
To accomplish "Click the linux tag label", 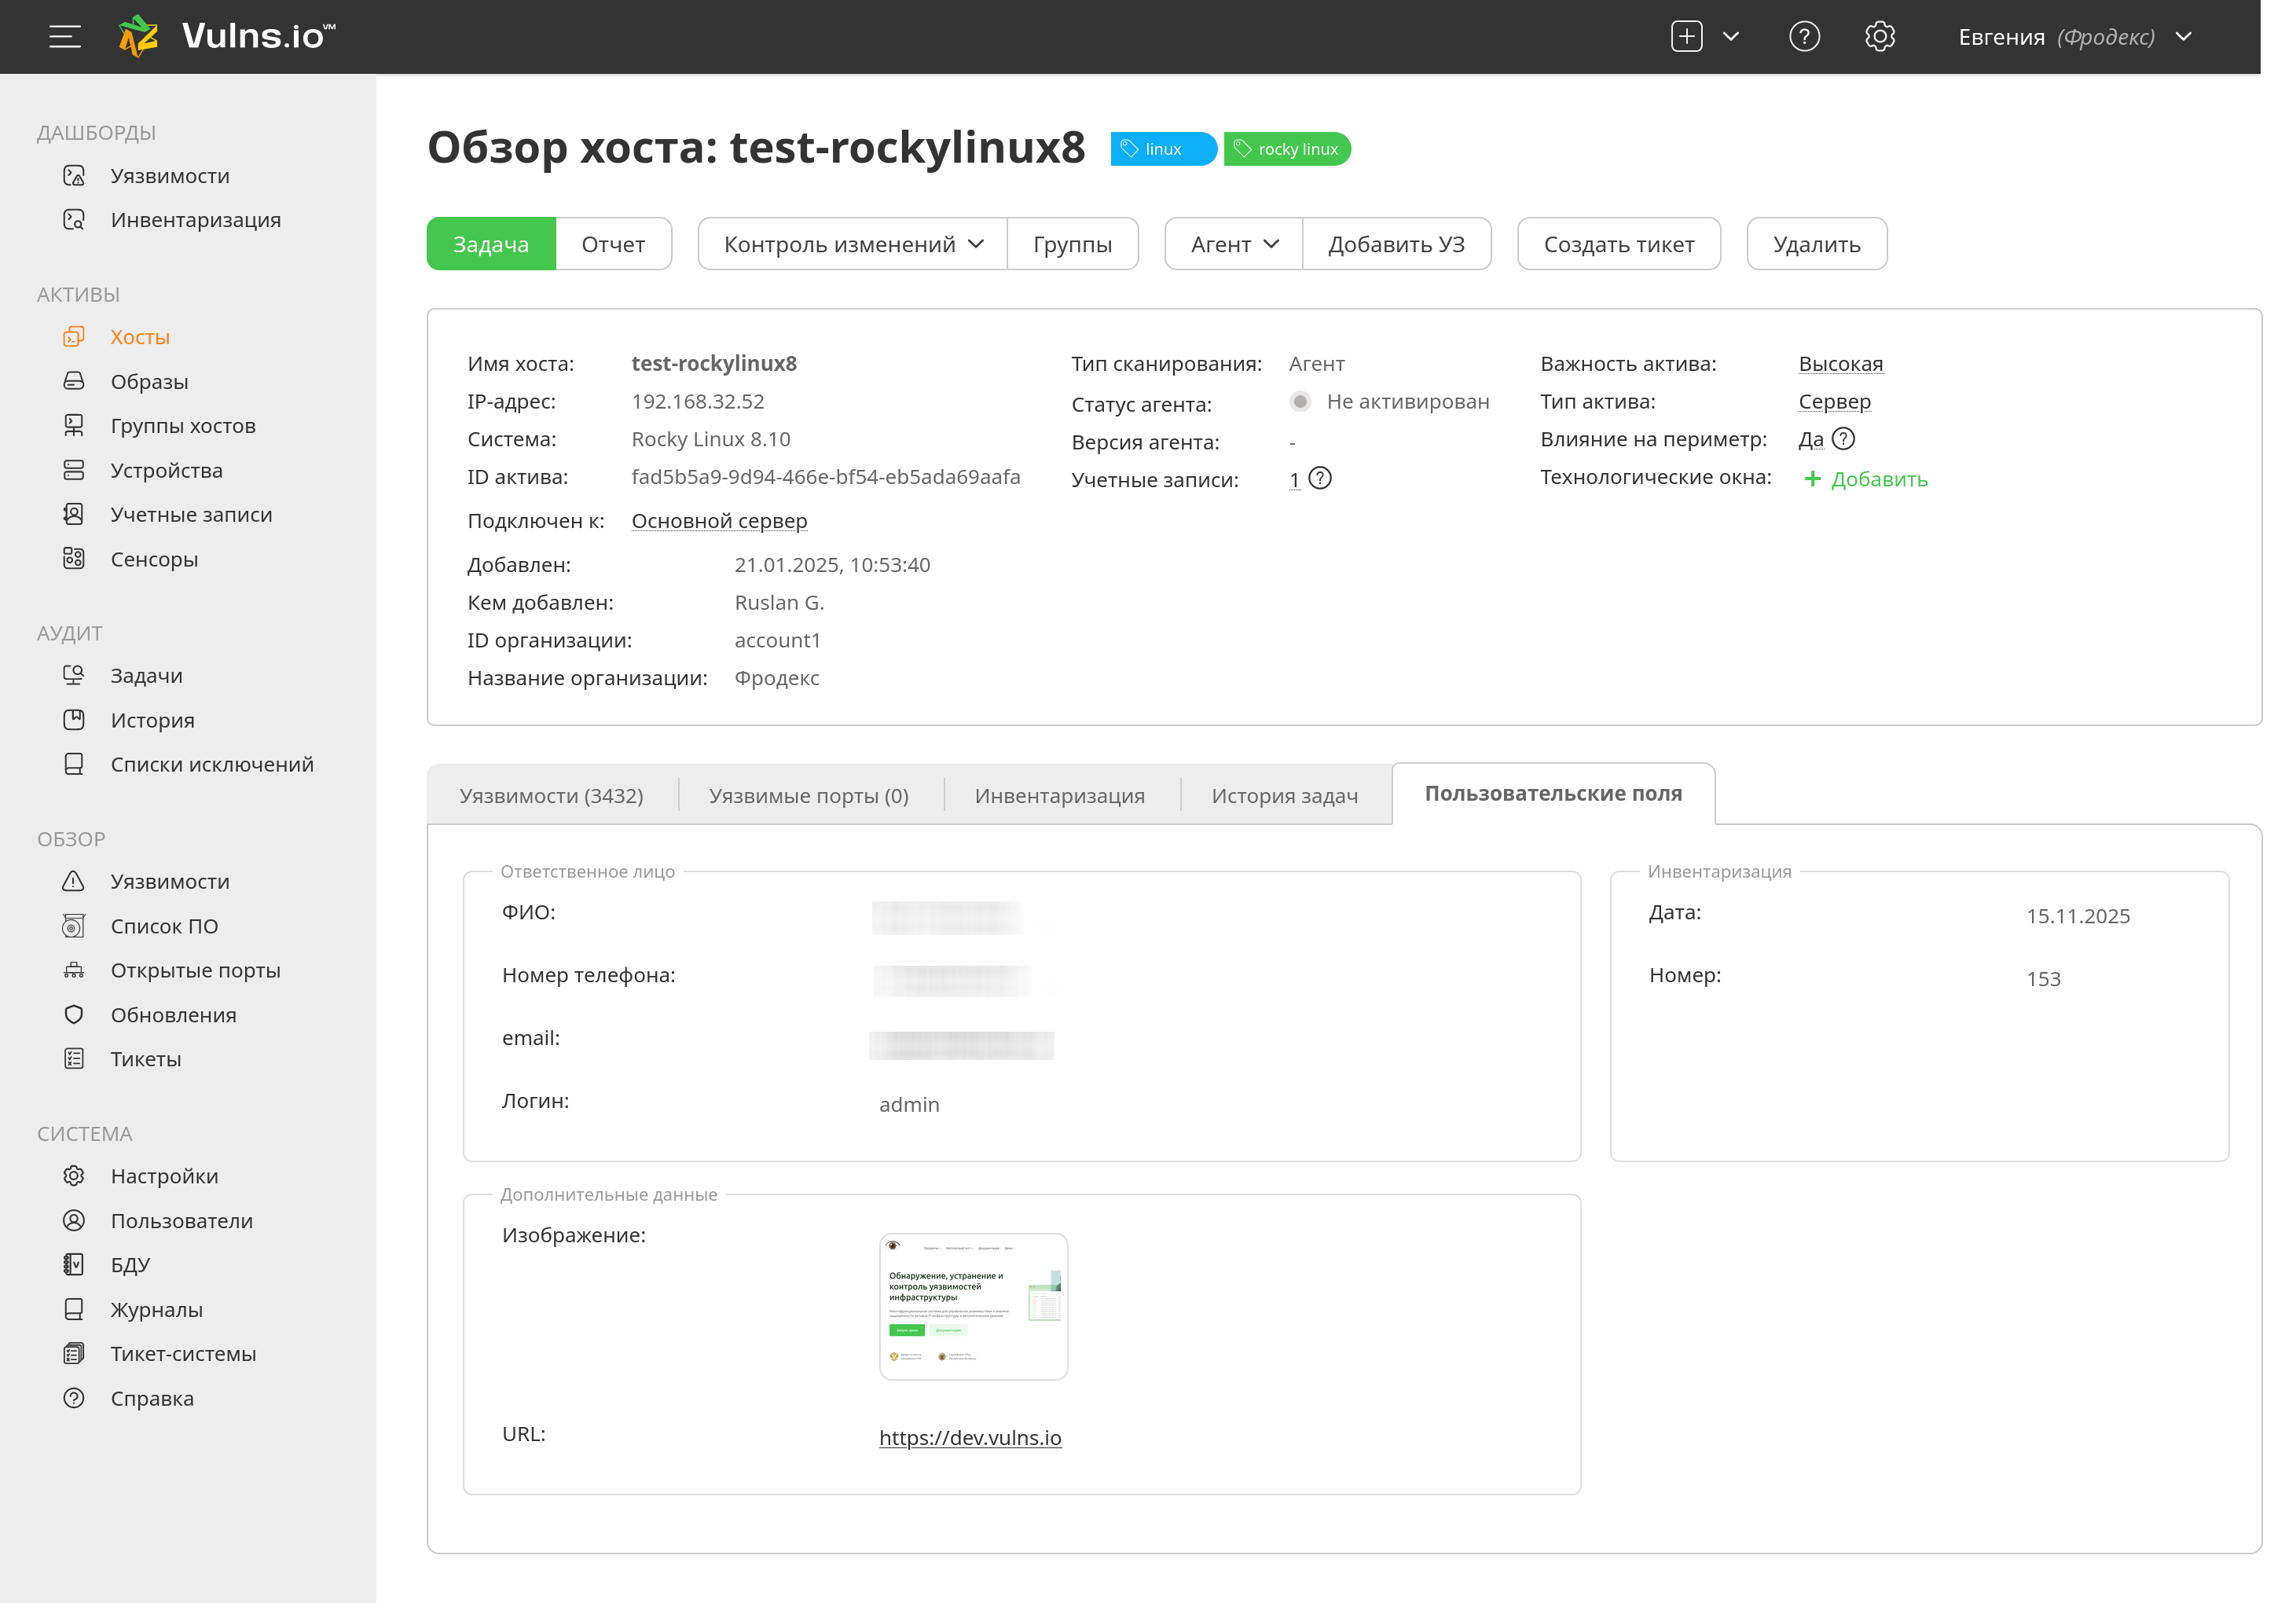I will coord(1162,149).
